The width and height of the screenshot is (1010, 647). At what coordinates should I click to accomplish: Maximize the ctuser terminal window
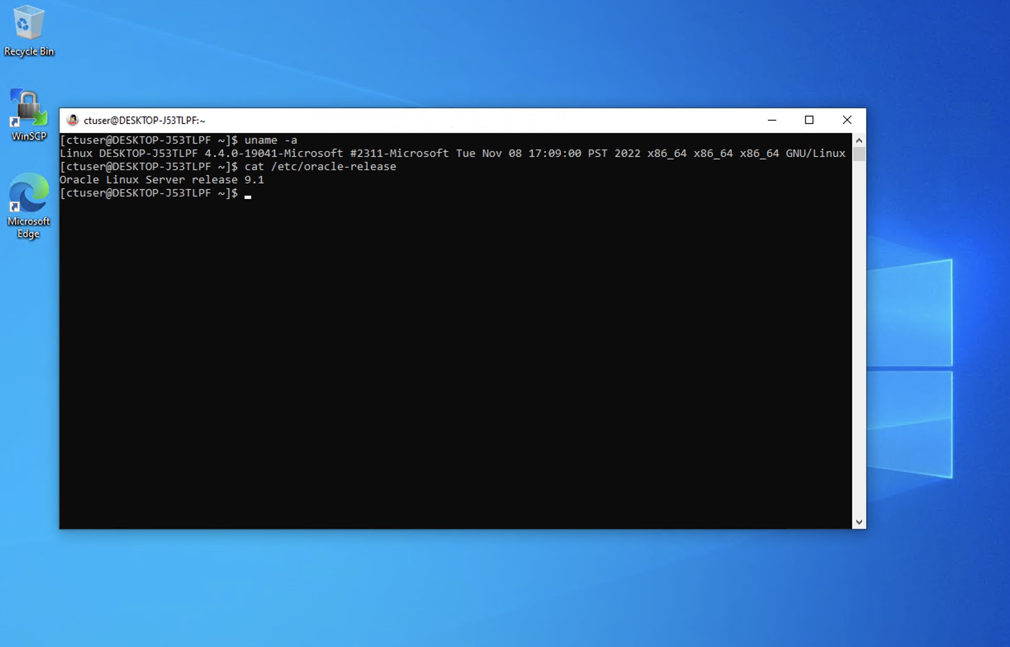click(808, 120)
